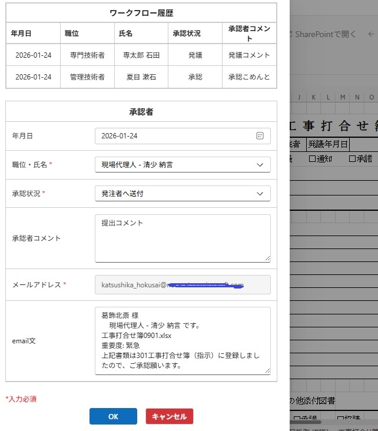Open the SharePointで開く link
The height and width of the screenshot is (431, 378).
coord(324,34)
